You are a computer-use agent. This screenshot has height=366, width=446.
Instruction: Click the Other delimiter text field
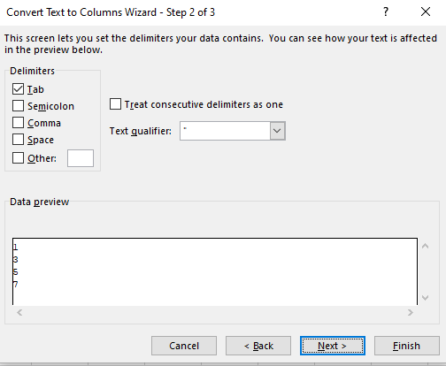pos(81,158)
